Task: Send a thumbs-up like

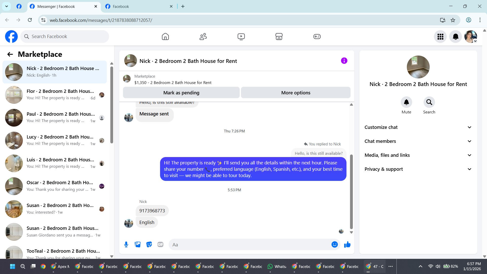Action: 347,245
